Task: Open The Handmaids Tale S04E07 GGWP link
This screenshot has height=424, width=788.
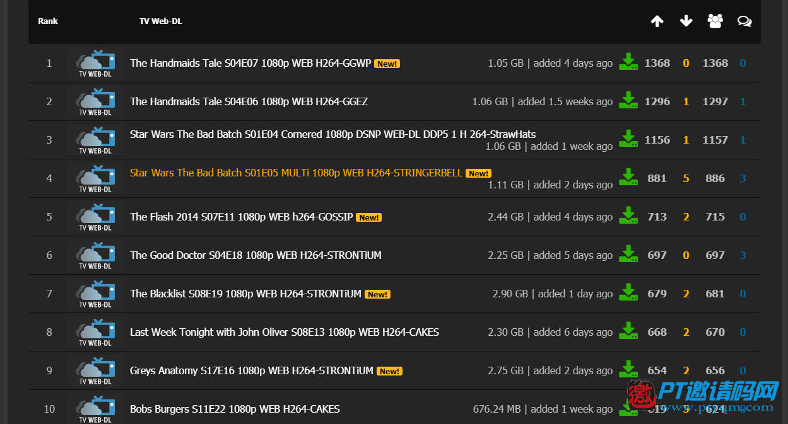Action: pyautogui.click(x=250, y=63)
